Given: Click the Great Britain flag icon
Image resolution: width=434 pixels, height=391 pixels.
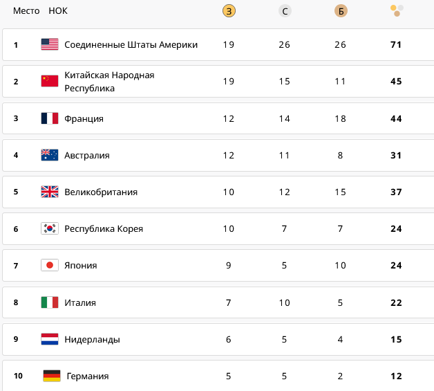Looking at the screenshot, I should pyautogui.click(x=50, y=192).
